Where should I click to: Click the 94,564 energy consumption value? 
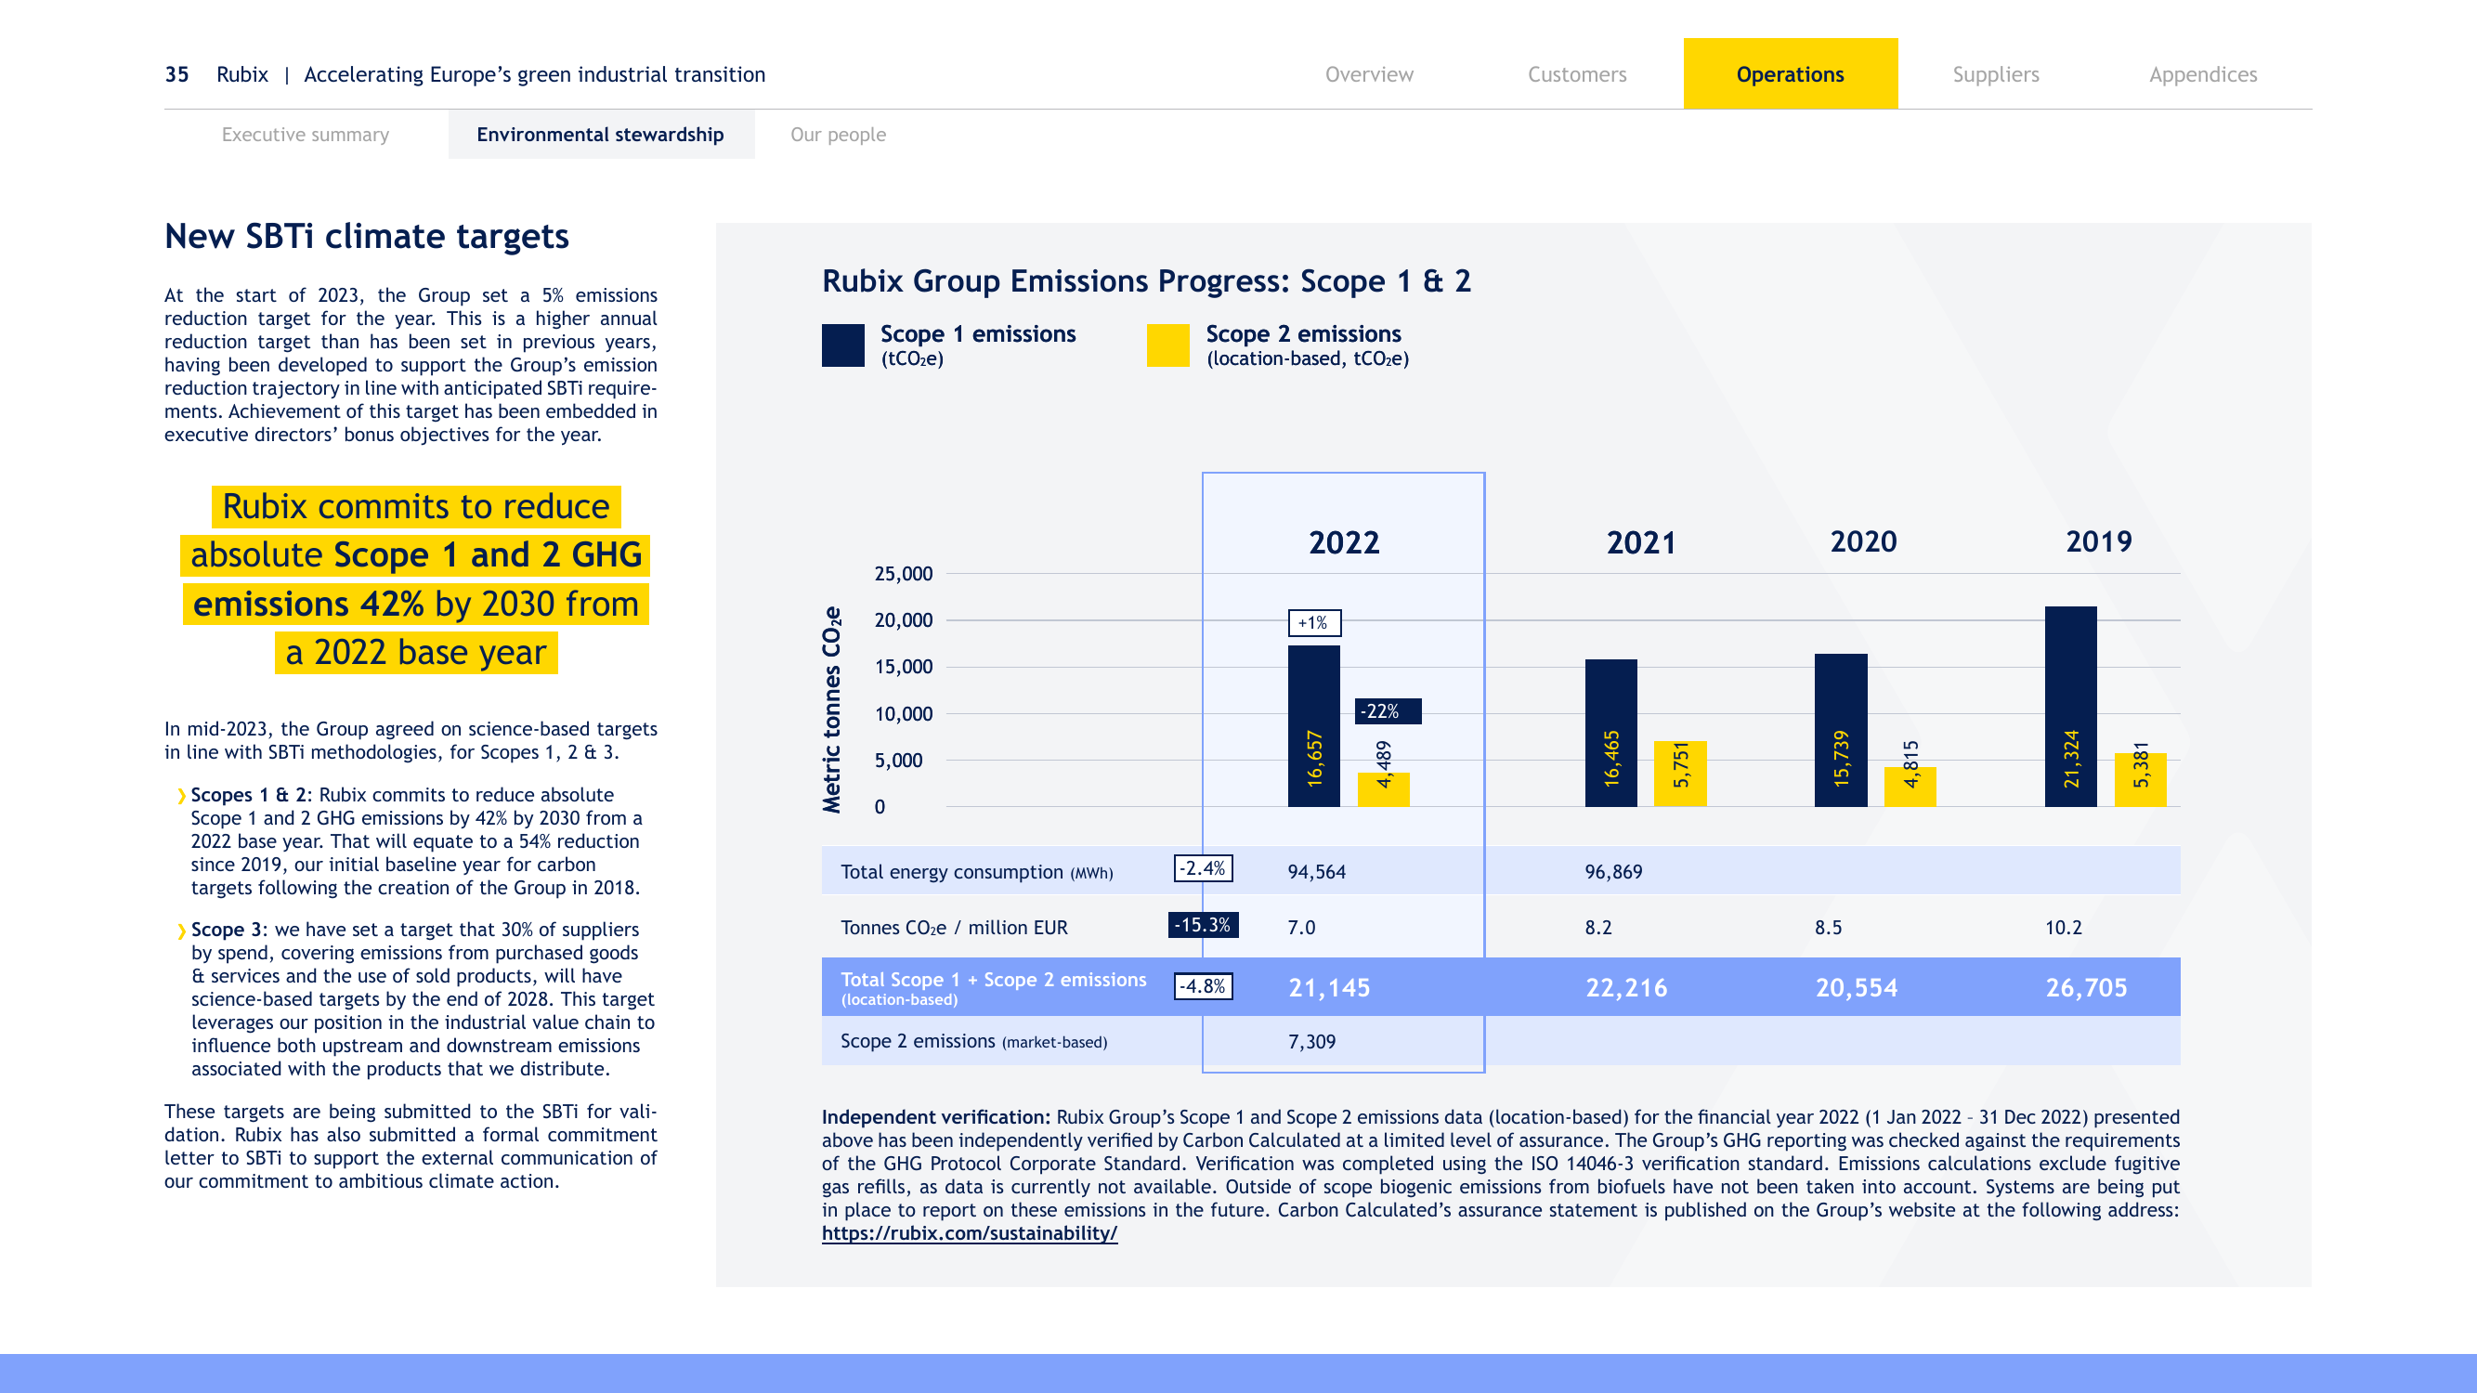pyautogui.click(x=1316, y=872)
